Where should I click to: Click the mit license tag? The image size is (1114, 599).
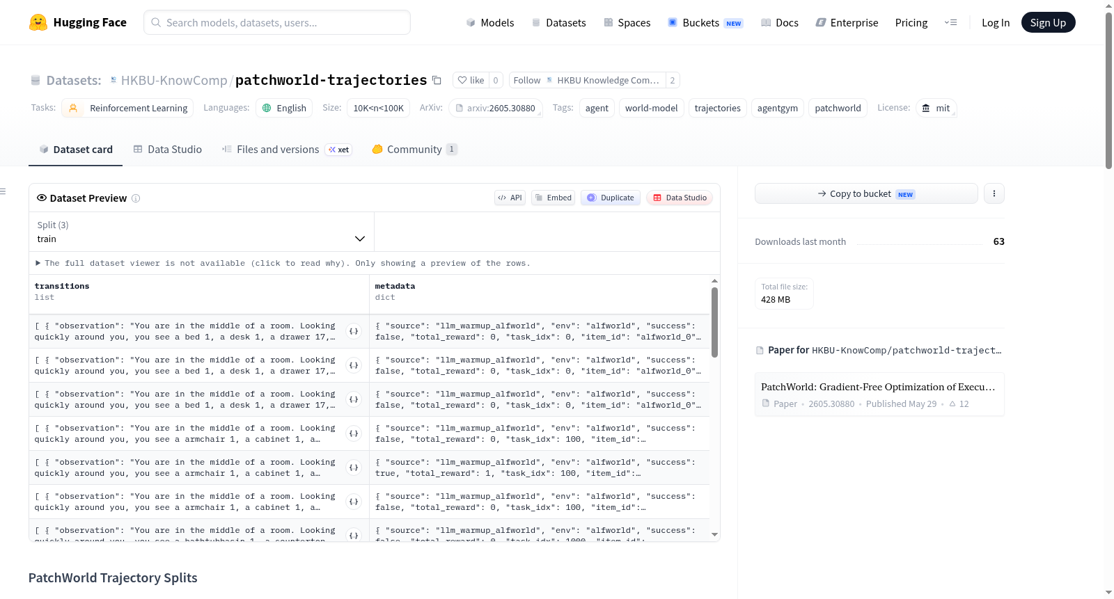pos(936,108)
